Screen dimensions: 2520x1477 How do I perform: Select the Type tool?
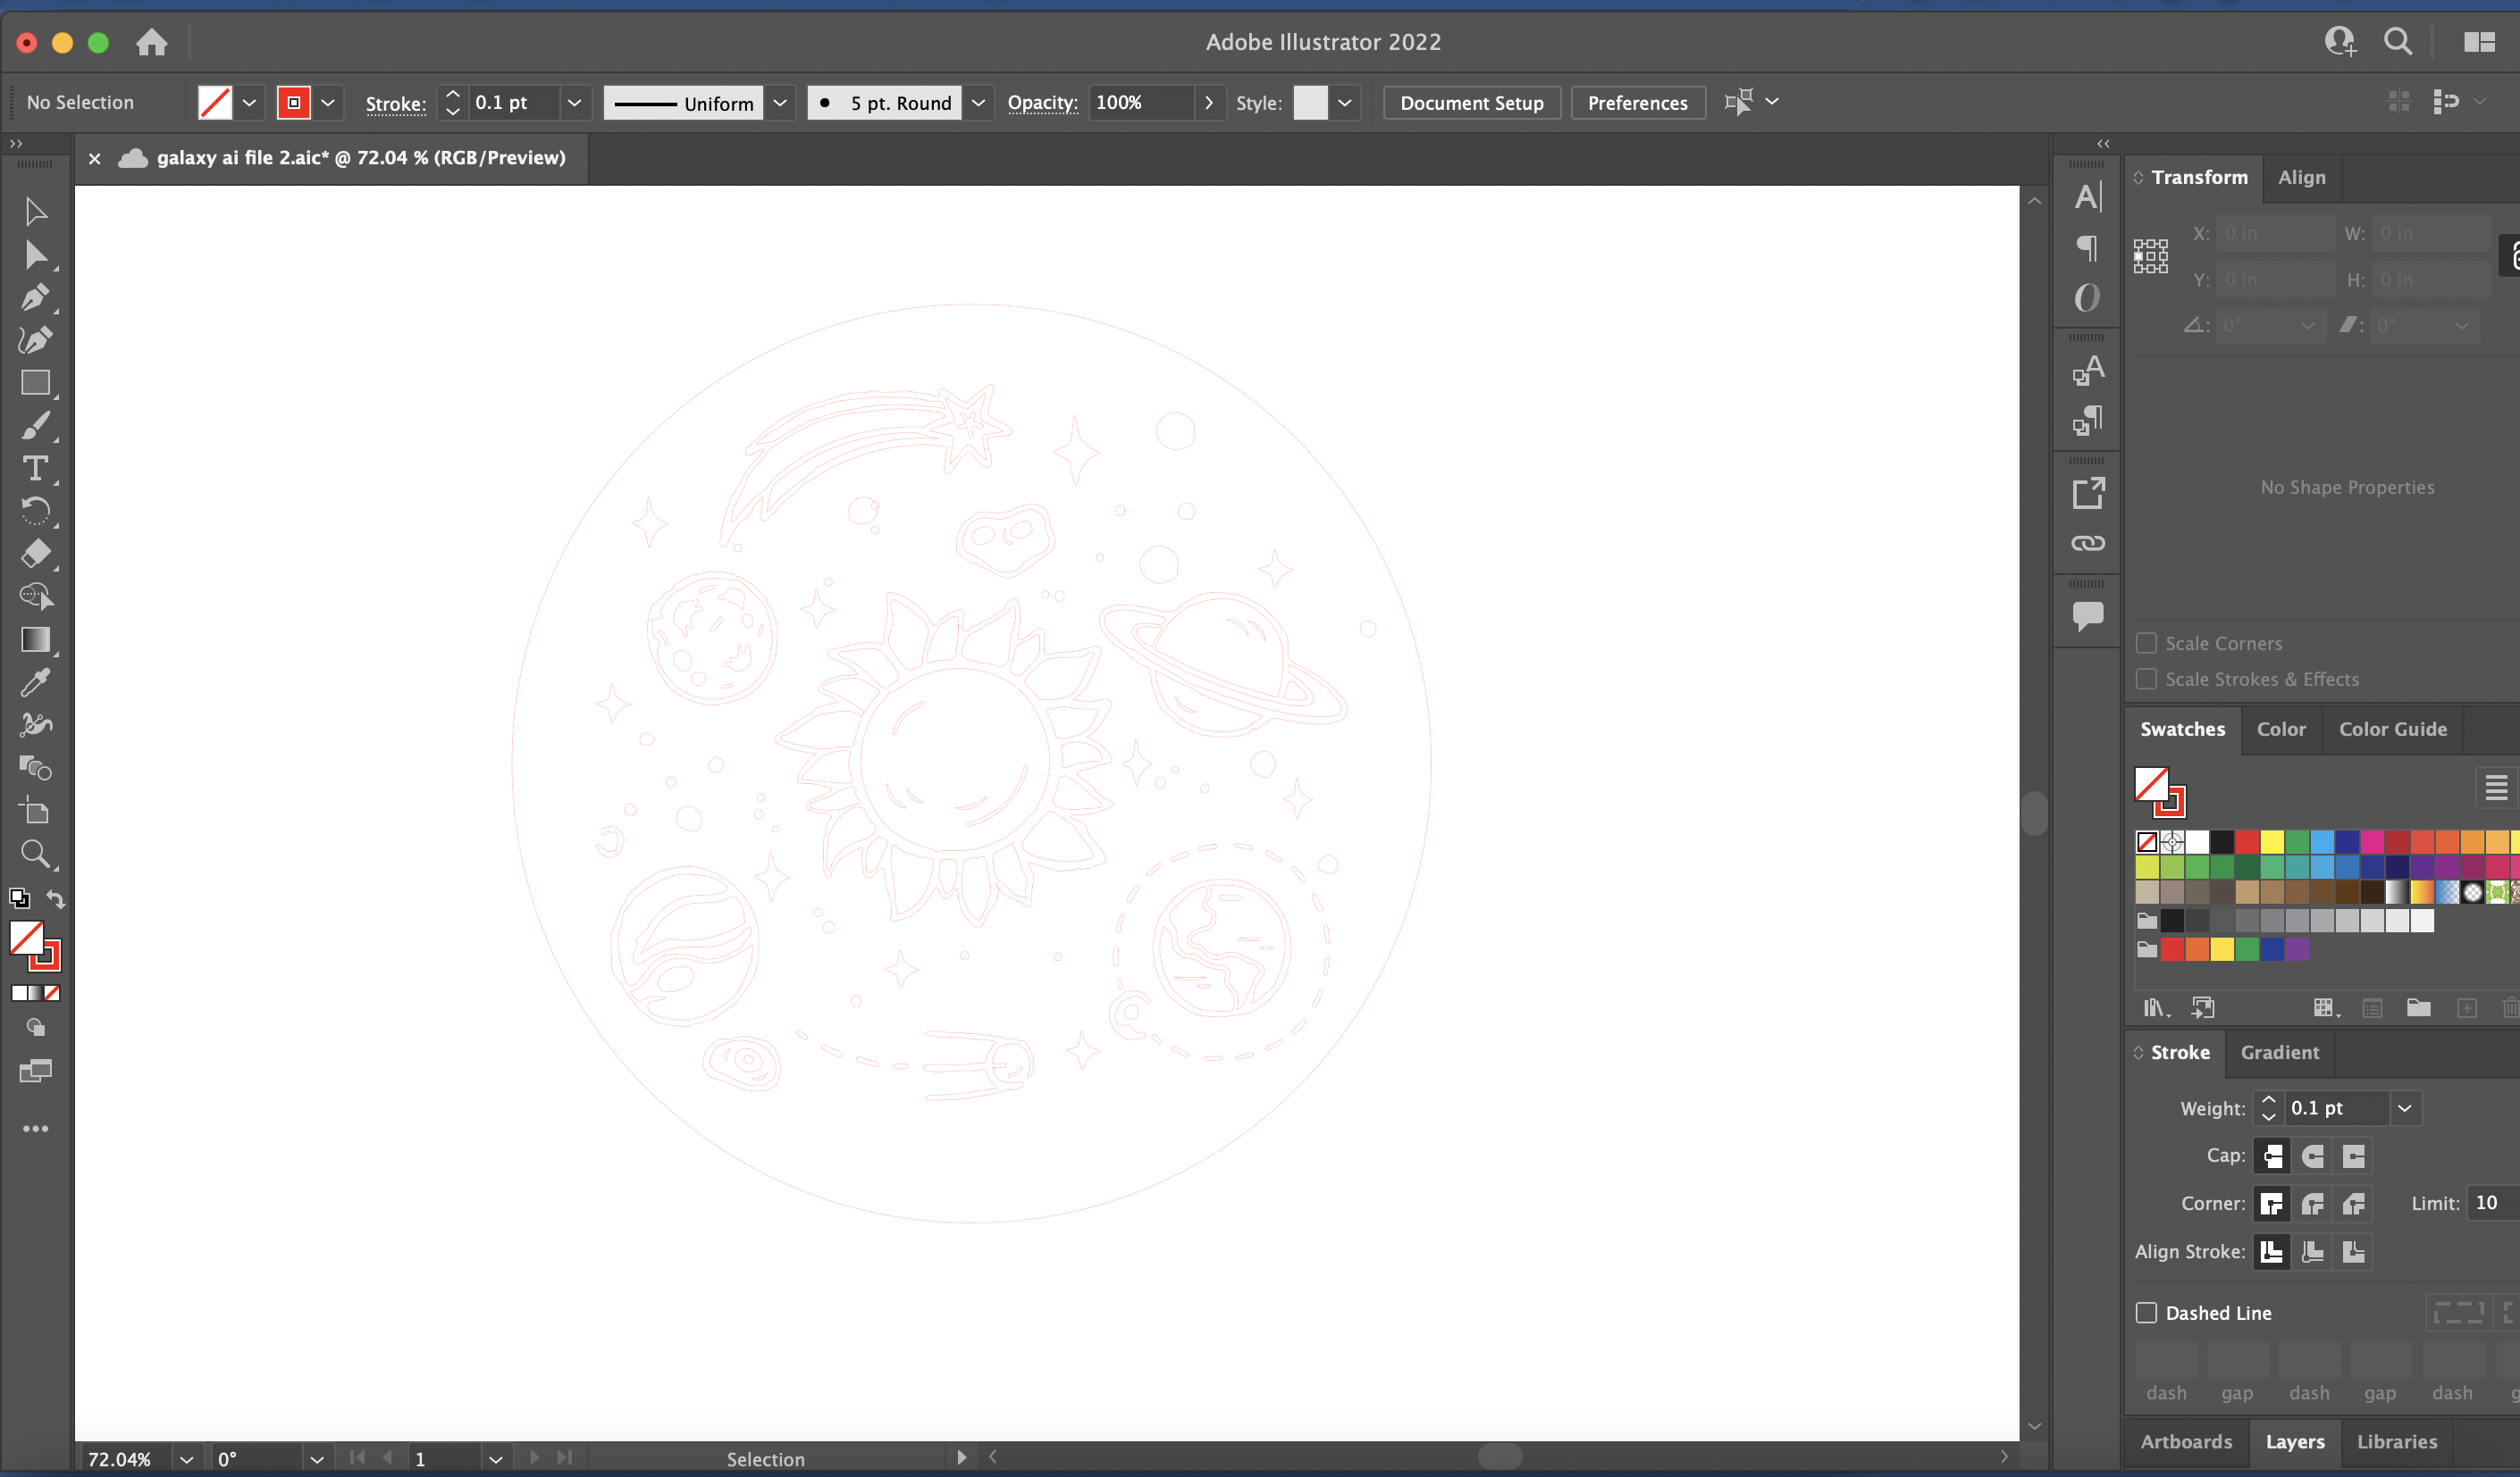33,468
